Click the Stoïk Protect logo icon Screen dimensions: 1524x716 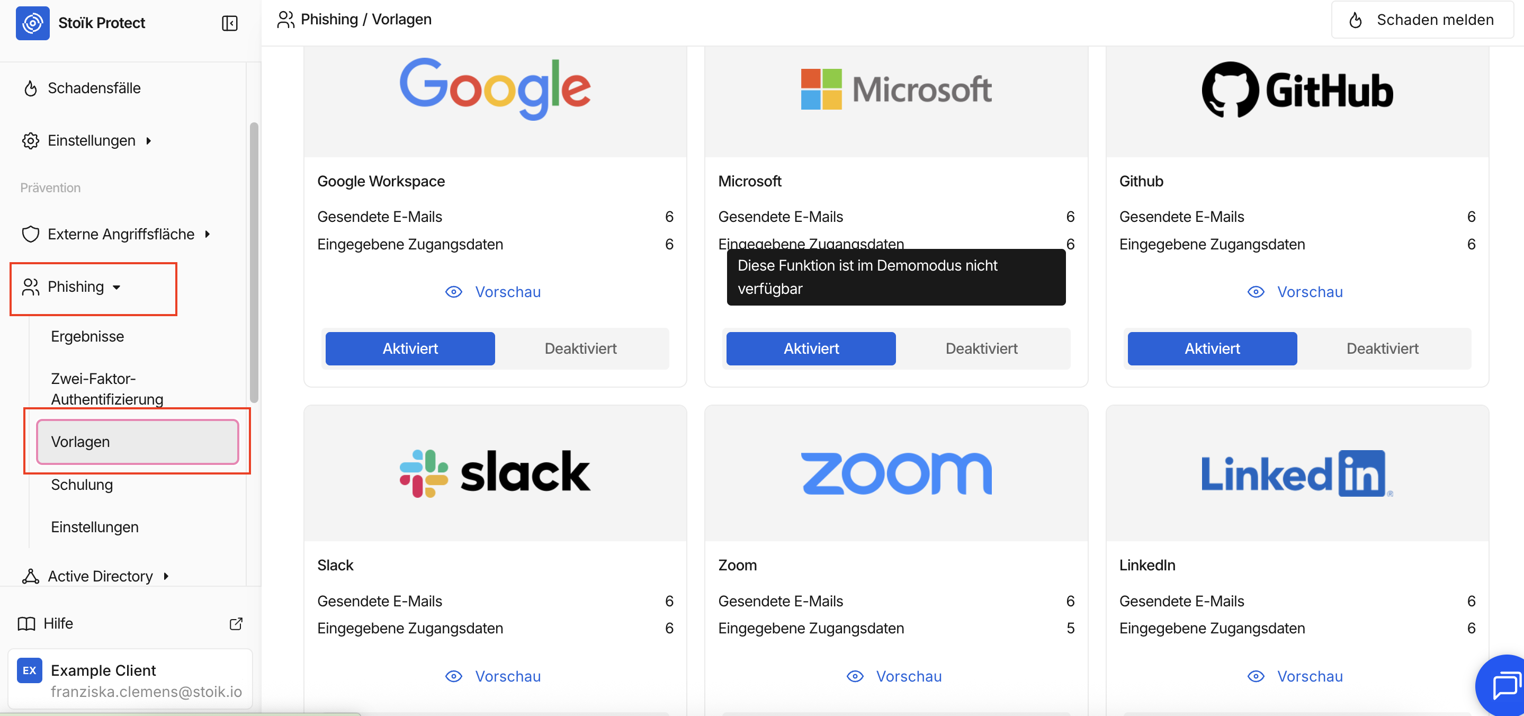32,23
